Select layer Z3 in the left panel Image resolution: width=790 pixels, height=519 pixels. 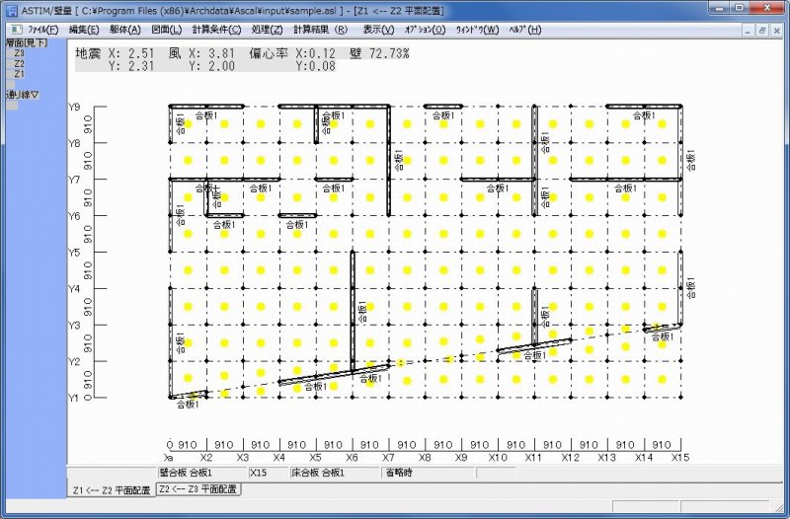(20, 53)
